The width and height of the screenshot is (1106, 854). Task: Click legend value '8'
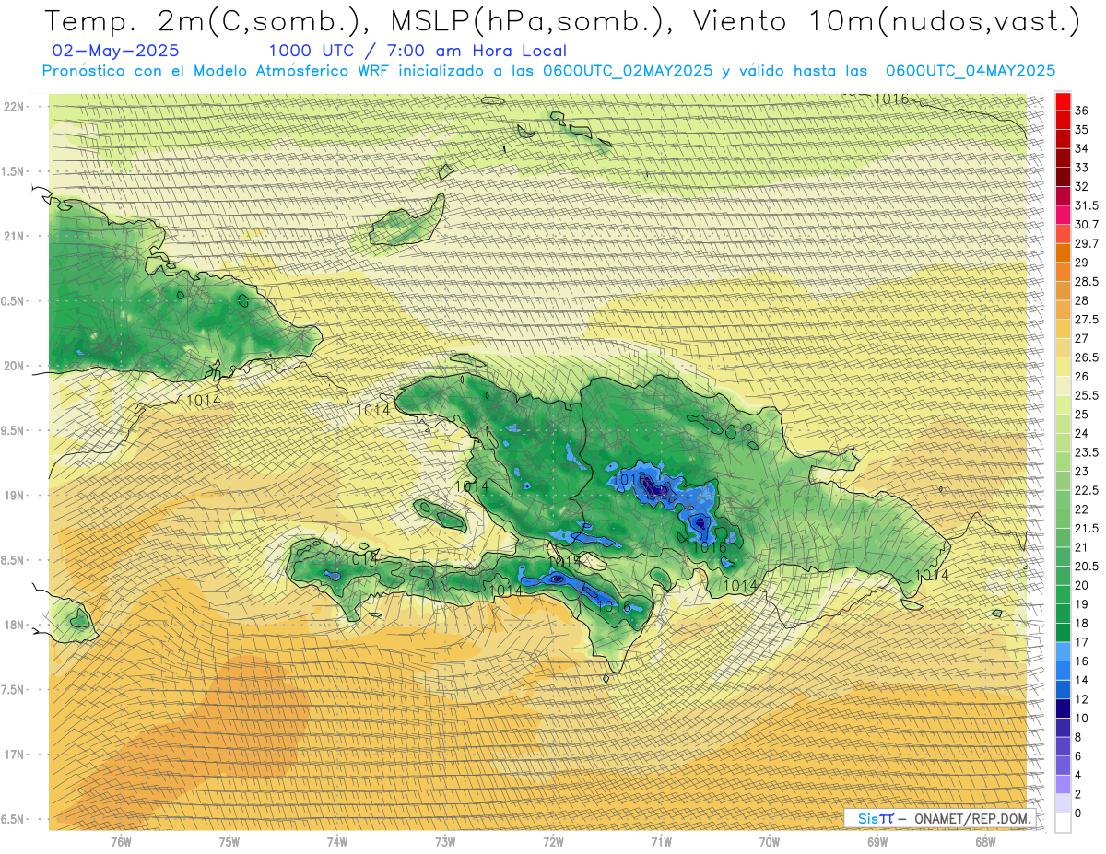tap(1078, 737)
